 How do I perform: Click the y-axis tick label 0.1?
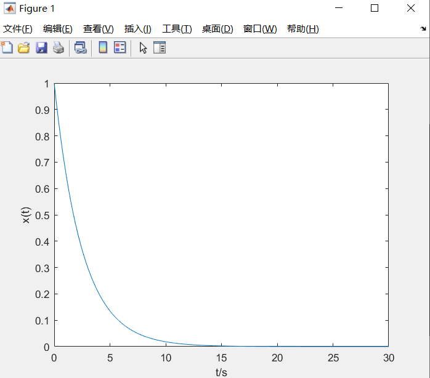pos(43,321)
